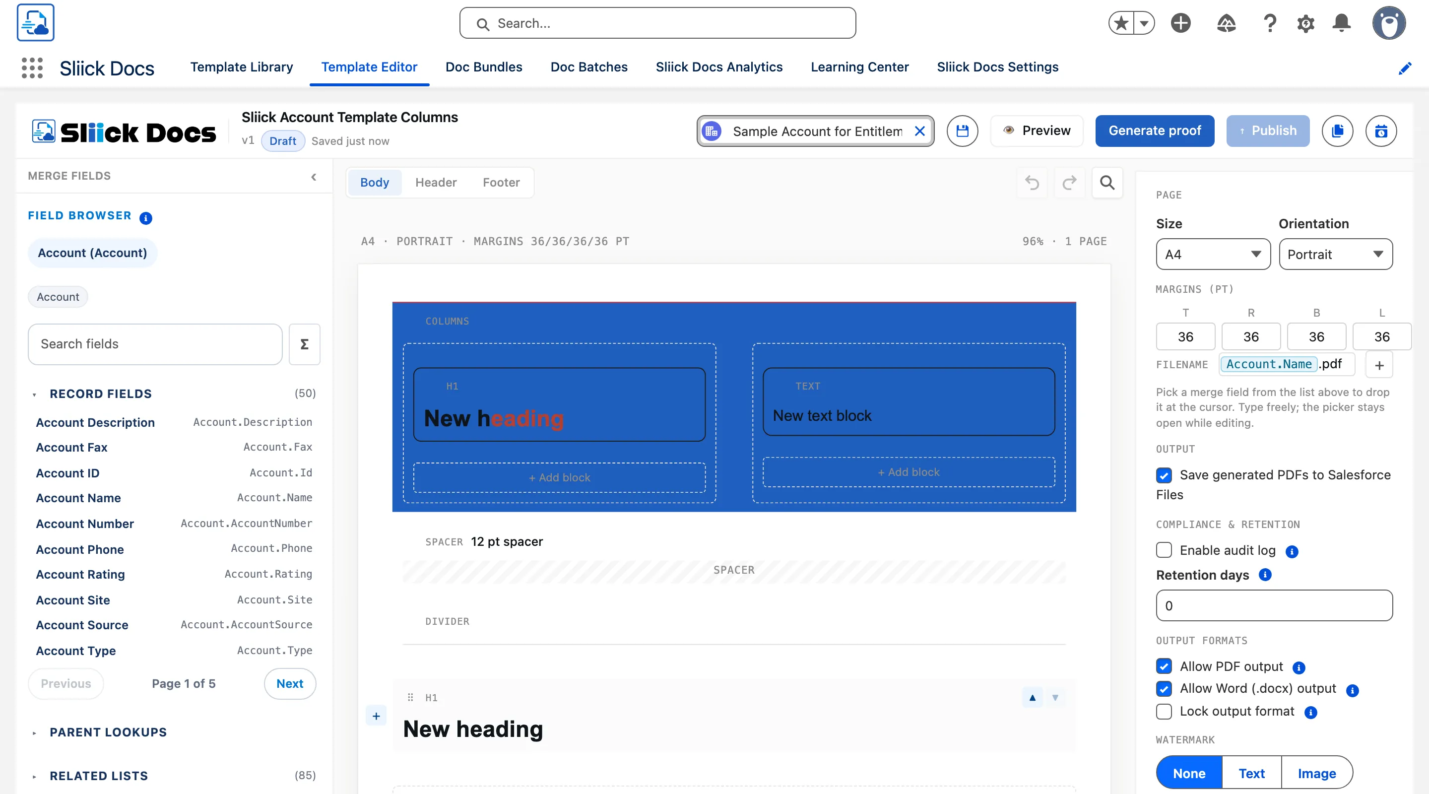Go to the Next page of fields
1429x794 pixels.
(x=290, y=683)
